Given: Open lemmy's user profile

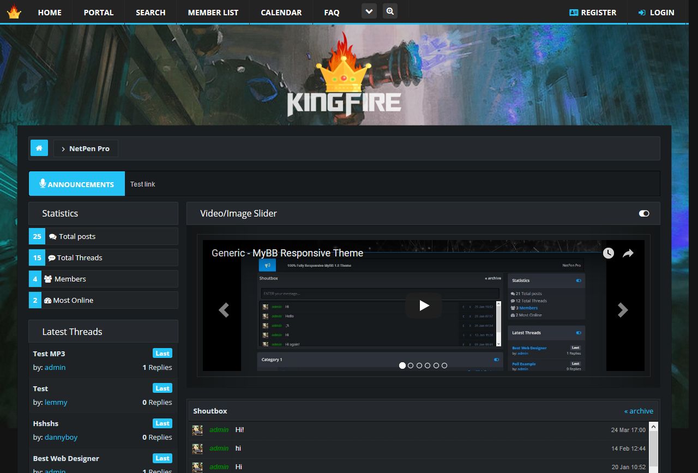Looking at the screenshot, I should click(x=56, y=402).
